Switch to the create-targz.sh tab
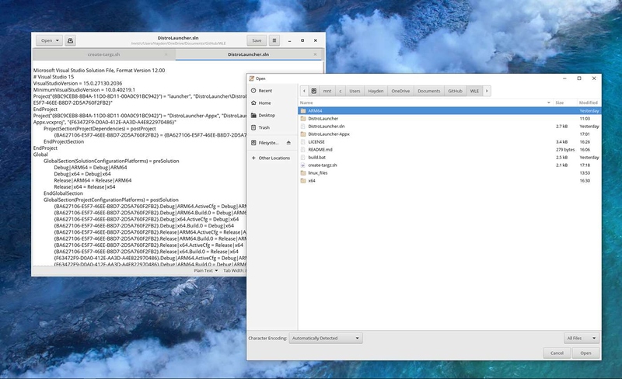The height and width of the screenshot is (379, 622). (106, 55)
